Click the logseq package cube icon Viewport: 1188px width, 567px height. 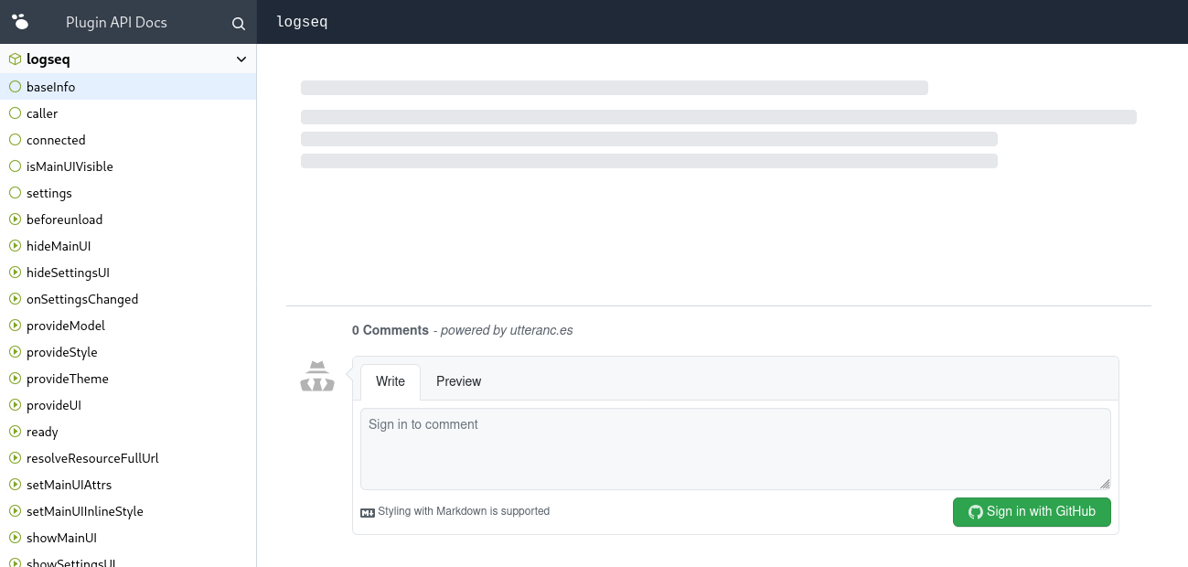point(15,59)
